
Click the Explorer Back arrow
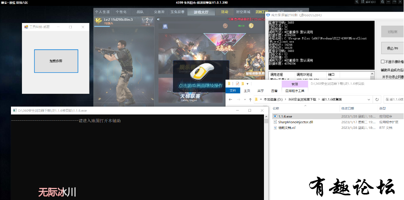[230, 99]
